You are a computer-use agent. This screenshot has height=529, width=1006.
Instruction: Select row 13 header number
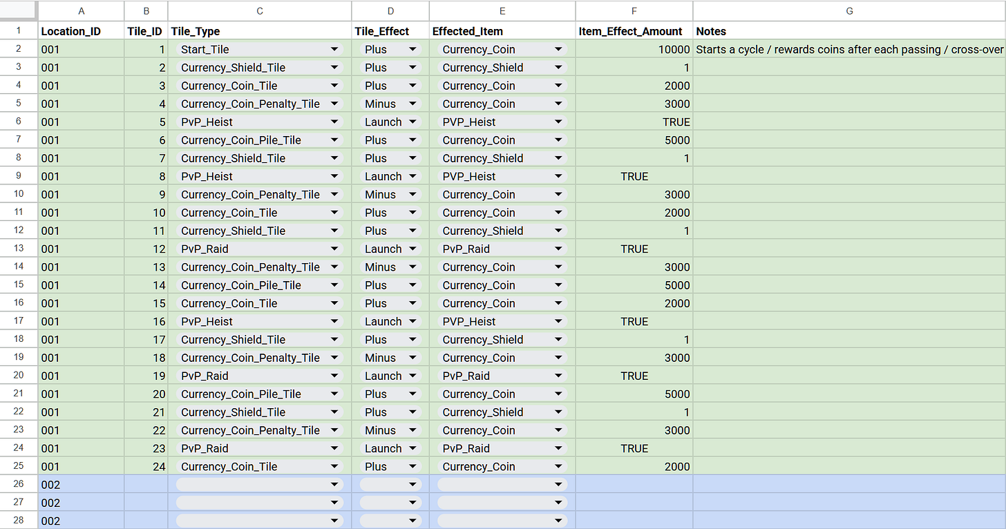pos(19,249)
